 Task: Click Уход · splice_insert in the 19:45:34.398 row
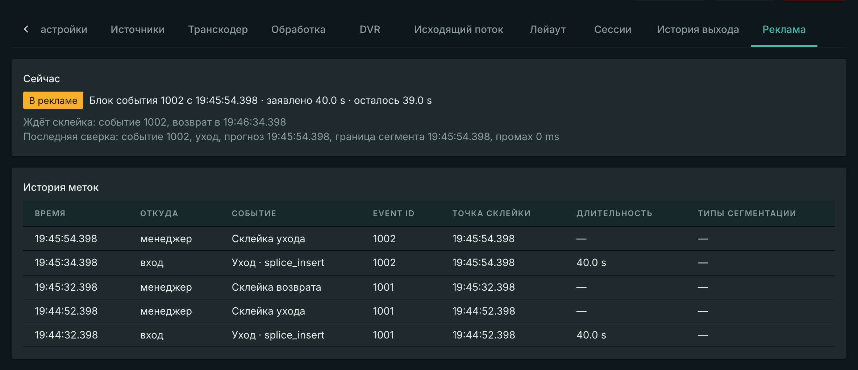(x=278, y=262)
